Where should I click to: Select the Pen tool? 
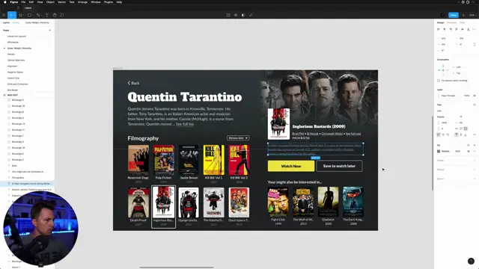38,15
